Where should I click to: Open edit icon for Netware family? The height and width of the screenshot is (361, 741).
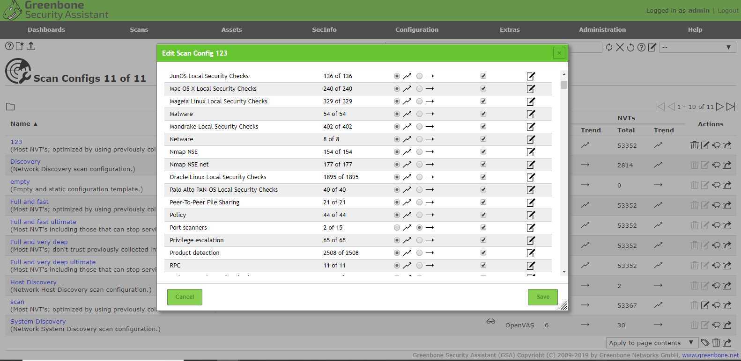point(531,139)
